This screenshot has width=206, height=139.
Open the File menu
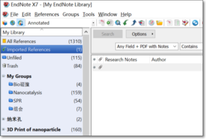pyautogui.click(x=14, y=14)
